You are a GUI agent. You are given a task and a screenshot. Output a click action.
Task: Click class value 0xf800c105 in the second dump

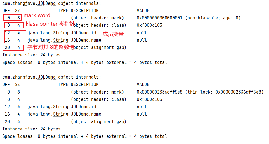[149, 99]
